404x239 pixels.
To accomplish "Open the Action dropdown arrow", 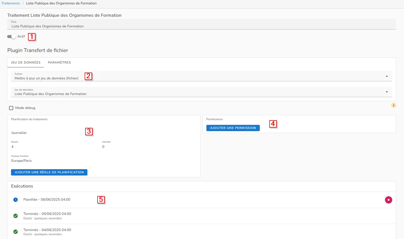I will (387, 76).
